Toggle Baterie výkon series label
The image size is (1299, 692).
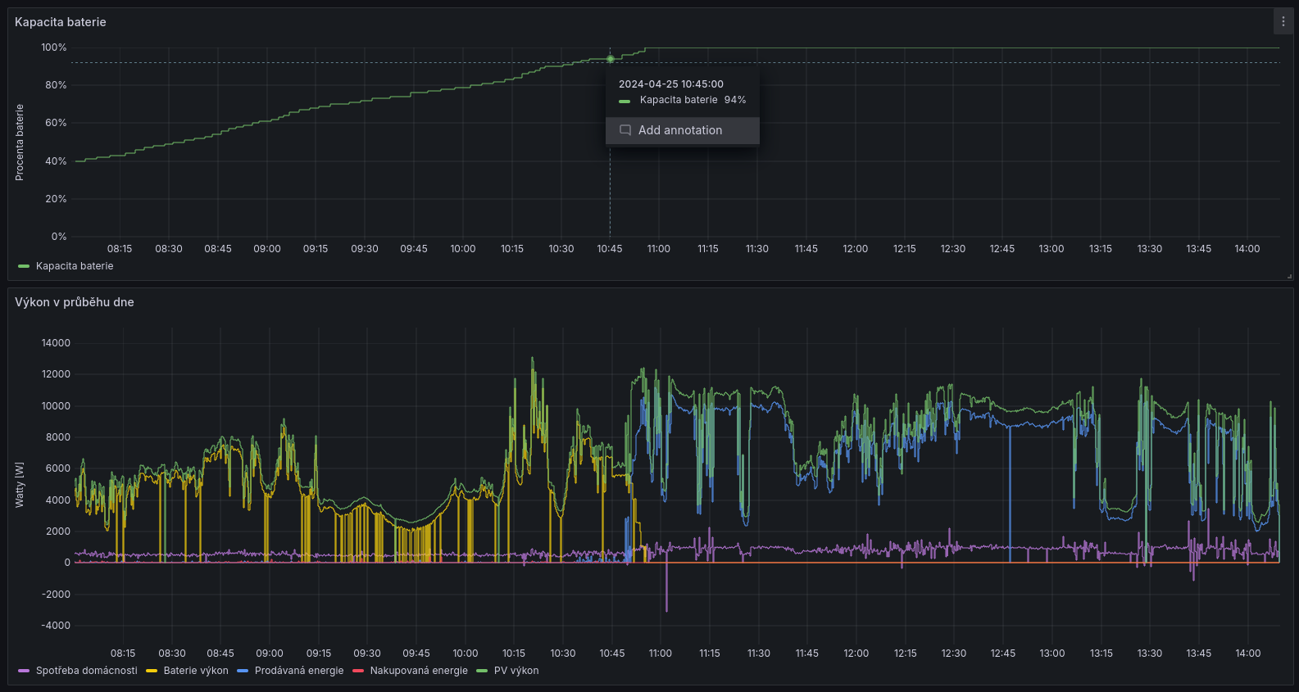[196, 671]
